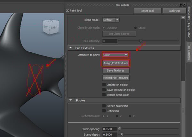
Task: Close the Tool Settings panel
Action: coord(184,4)
